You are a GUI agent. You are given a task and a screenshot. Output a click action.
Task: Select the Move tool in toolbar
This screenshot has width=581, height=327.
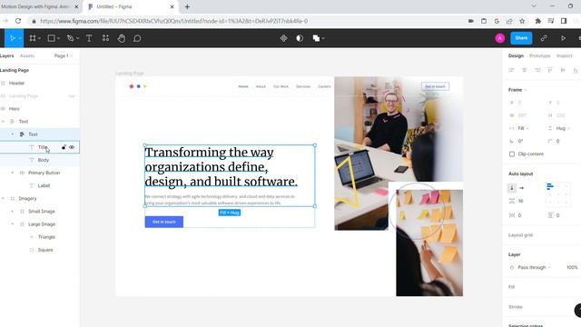(12, 38)
